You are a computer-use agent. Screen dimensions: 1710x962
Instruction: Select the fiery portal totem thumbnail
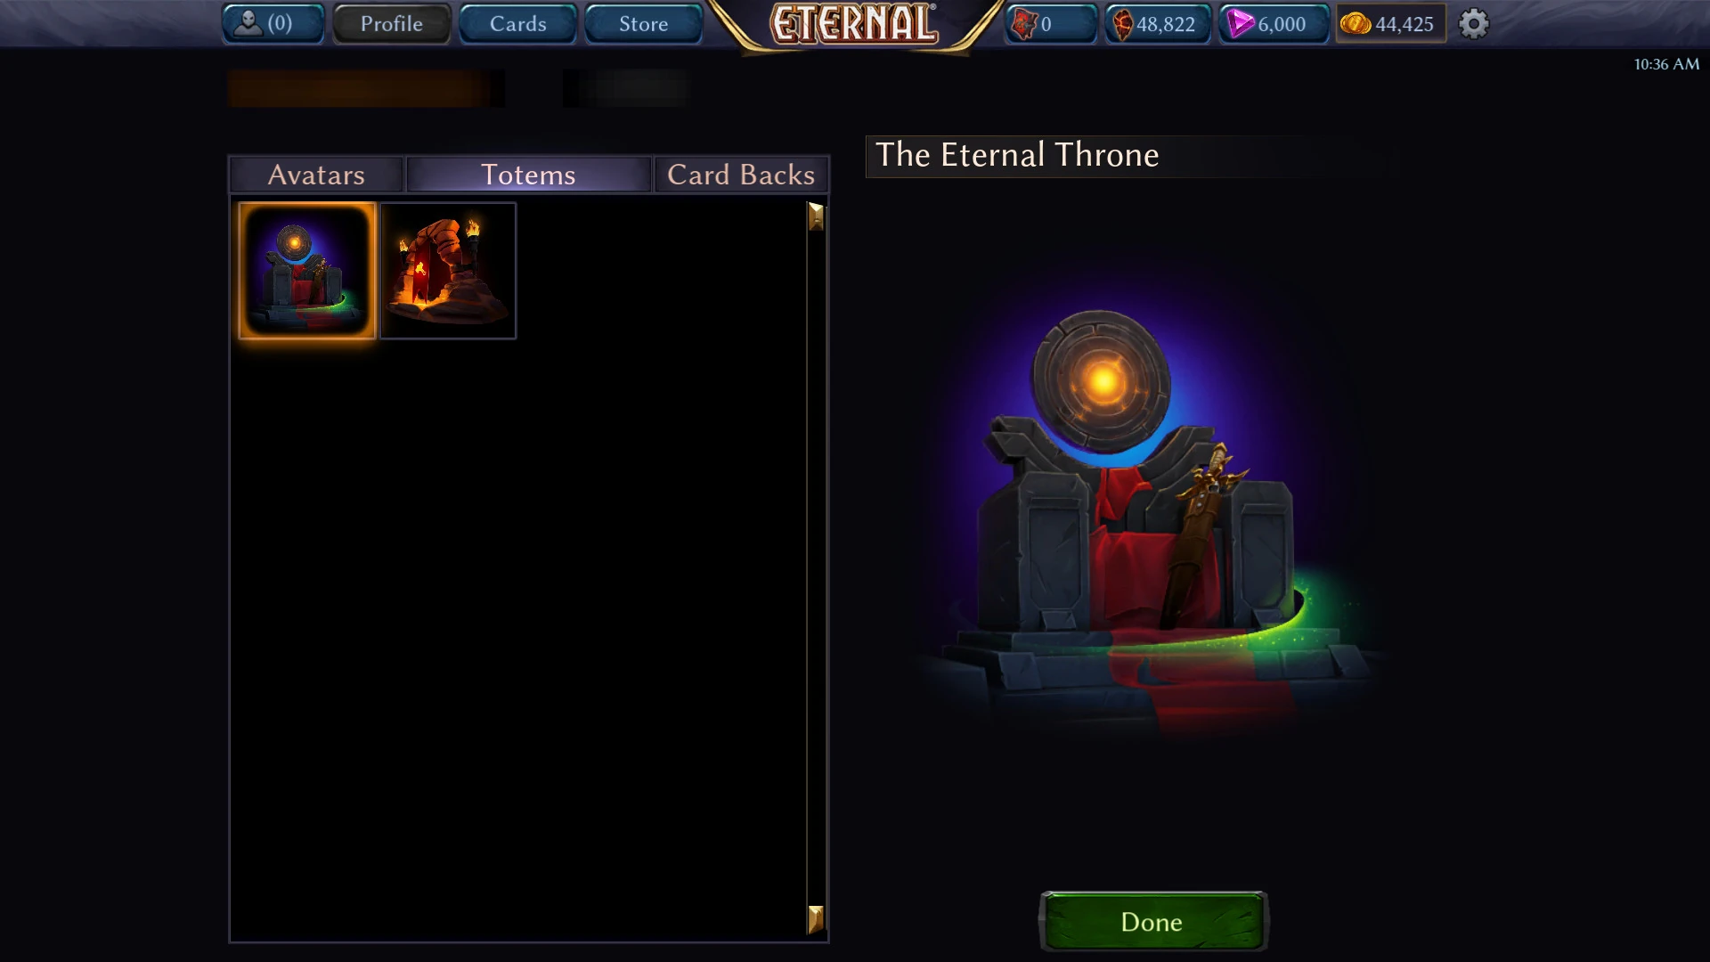(x=448, y=271)
